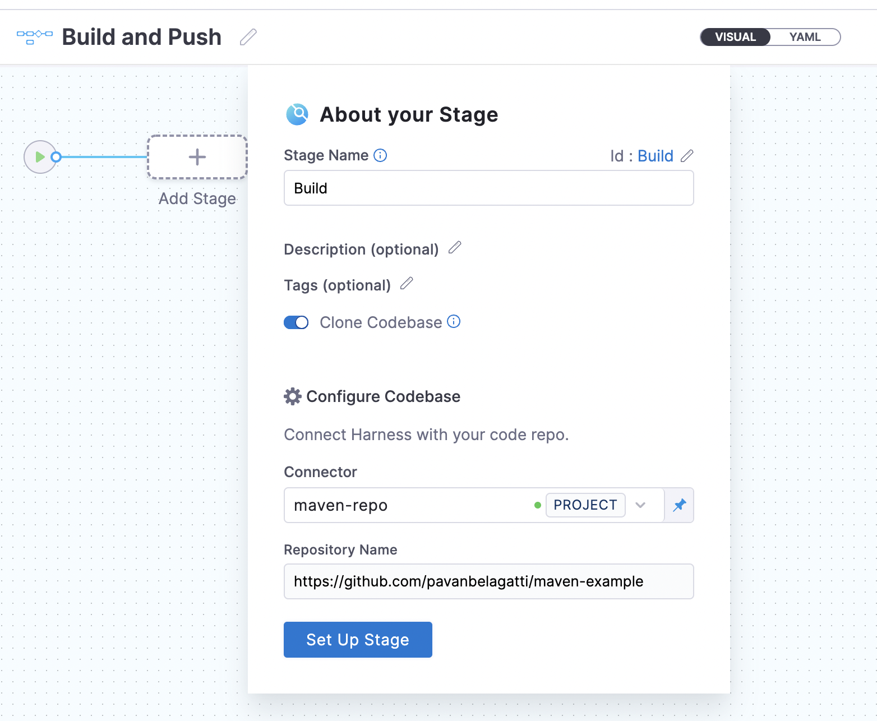
Task: Click the Tags edit pencil icon
Action: [407, 283]
